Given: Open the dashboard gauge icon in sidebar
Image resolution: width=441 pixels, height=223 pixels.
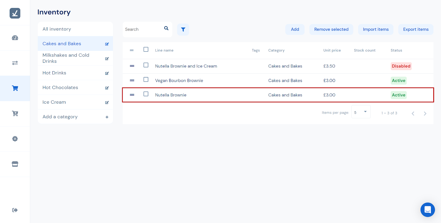Looking at the screenshot, I should [x=15, y=38].
